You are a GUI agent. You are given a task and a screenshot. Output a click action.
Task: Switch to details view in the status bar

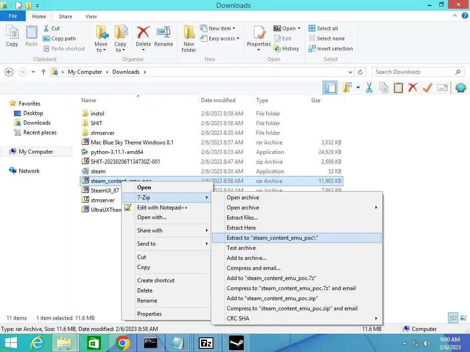click(x=453, y=318)
